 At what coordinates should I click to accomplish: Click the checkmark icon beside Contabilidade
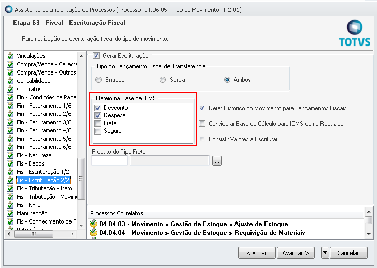click(10, 81)
